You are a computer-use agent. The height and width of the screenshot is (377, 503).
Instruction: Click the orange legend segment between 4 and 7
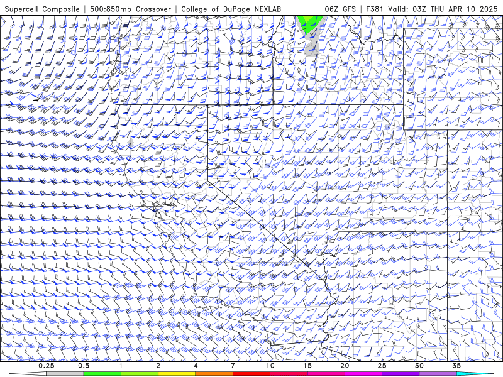coord(214,374)
